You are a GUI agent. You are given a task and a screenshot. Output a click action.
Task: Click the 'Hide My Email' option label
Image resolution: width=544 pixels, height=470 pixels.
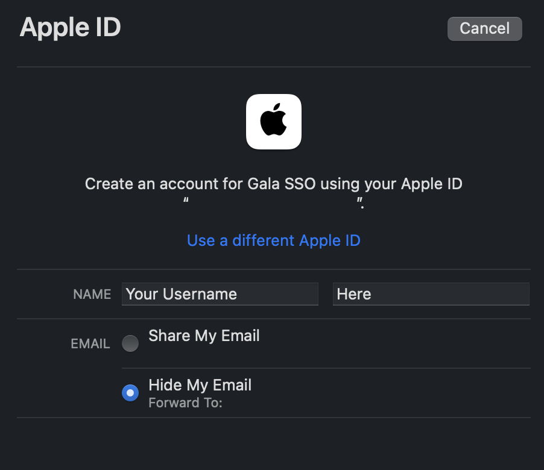pyautogui.click(x=200, y=385)
